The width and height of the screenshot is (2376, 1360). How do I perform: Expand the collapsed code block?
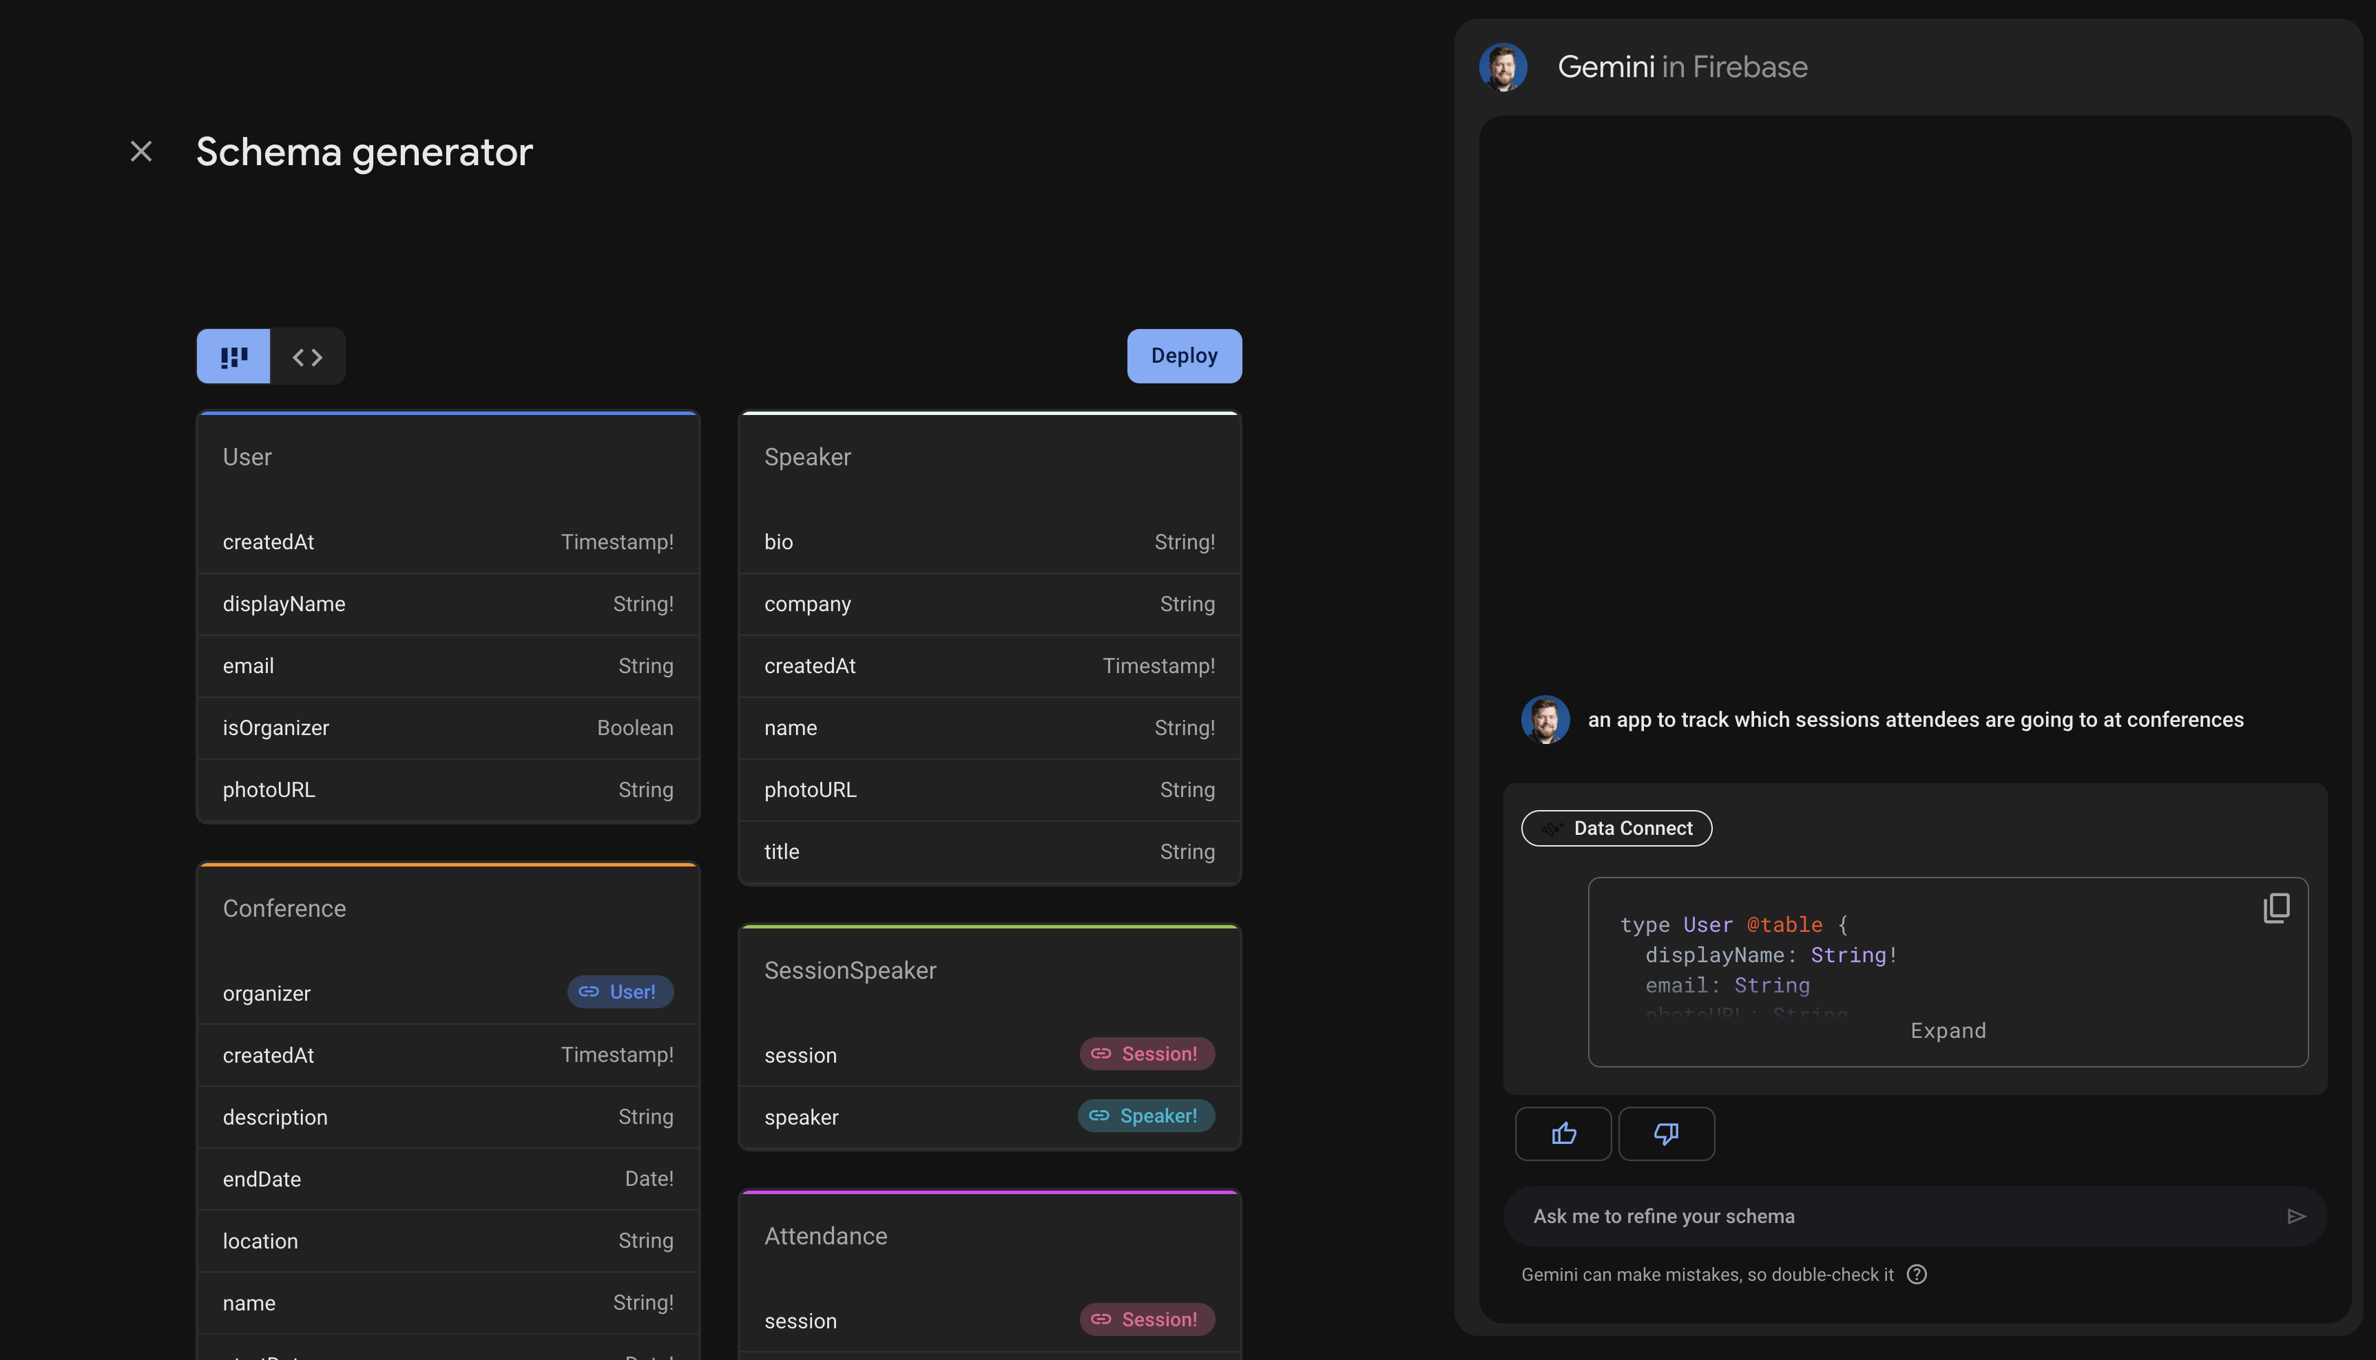pos(1947,1030)
